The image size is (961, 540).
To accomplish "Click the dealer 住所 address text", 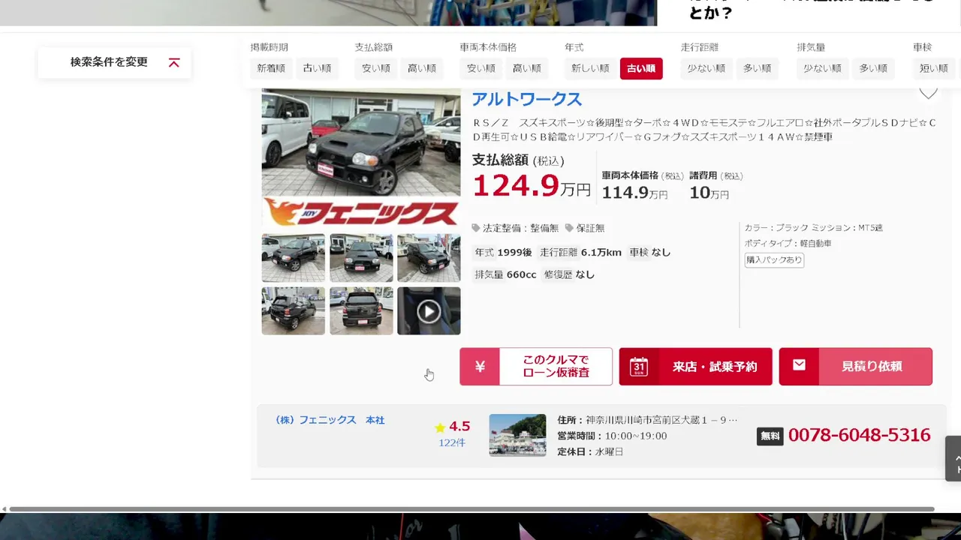I will click(x=647, y=420).
